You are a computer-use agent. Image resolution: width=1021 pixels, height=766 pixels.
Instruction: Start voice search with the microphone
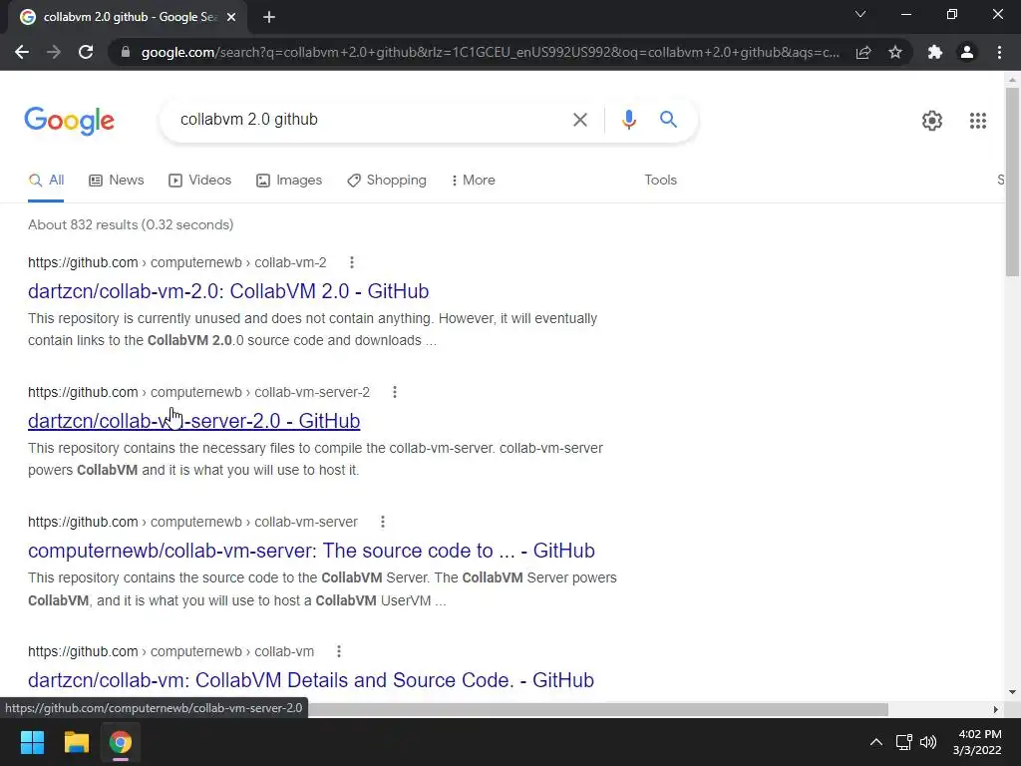[628, 120]
